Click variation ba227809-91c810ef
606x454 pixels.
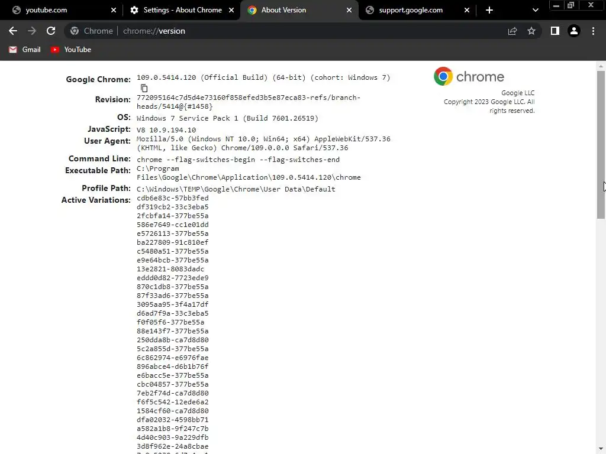tap(172, 242)
